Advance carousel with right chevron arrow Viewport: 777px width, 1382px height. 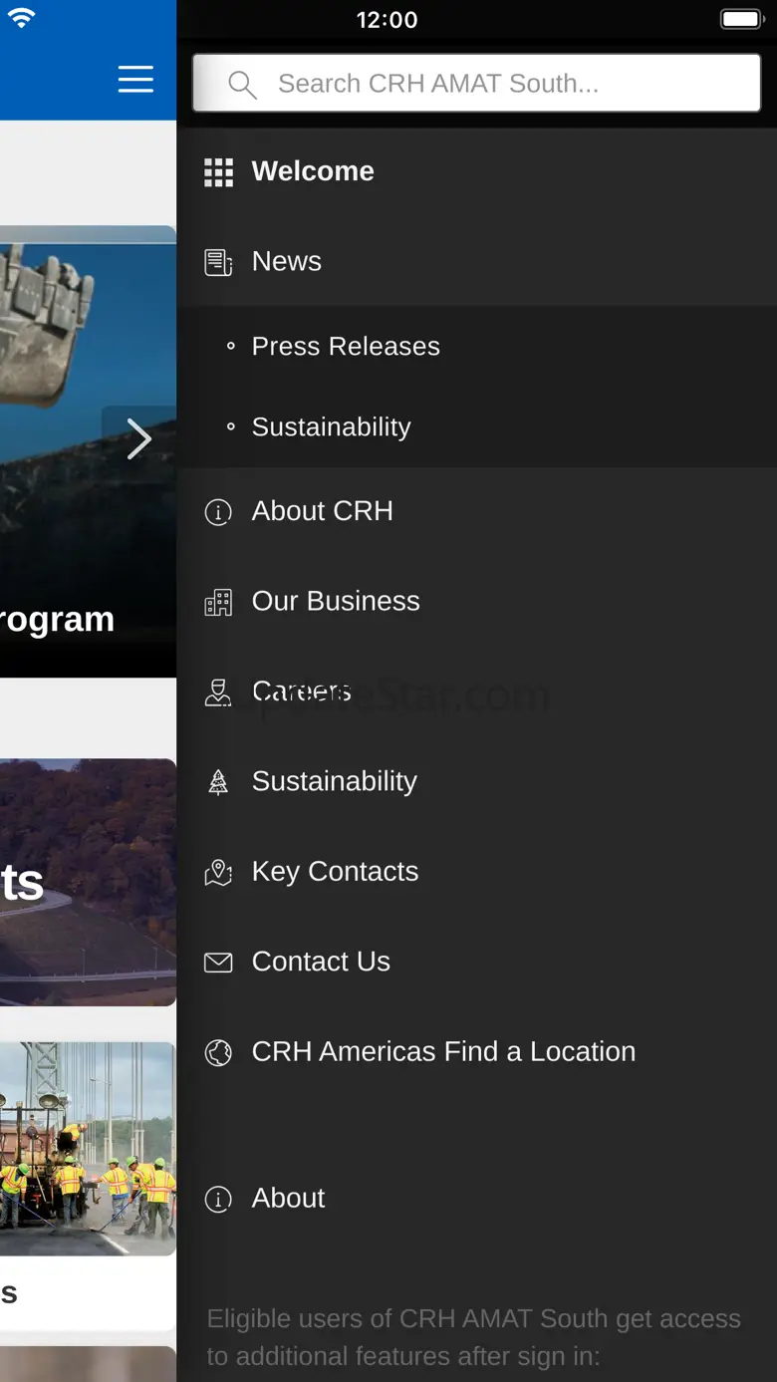click(139, 439)
